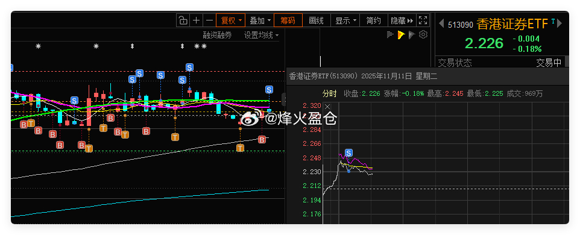Image resolution: width=580 pixels, height=235 pixels.
Task: Switch to 简约 simple mode
Action: pos(374,20)
